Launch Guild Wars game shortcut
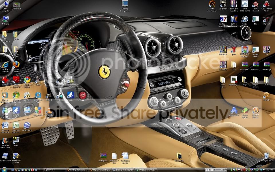 (223, 5)
